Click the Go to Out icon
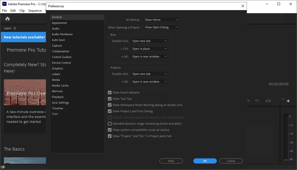This screenshot has height=170, width=297. [257, 101]
